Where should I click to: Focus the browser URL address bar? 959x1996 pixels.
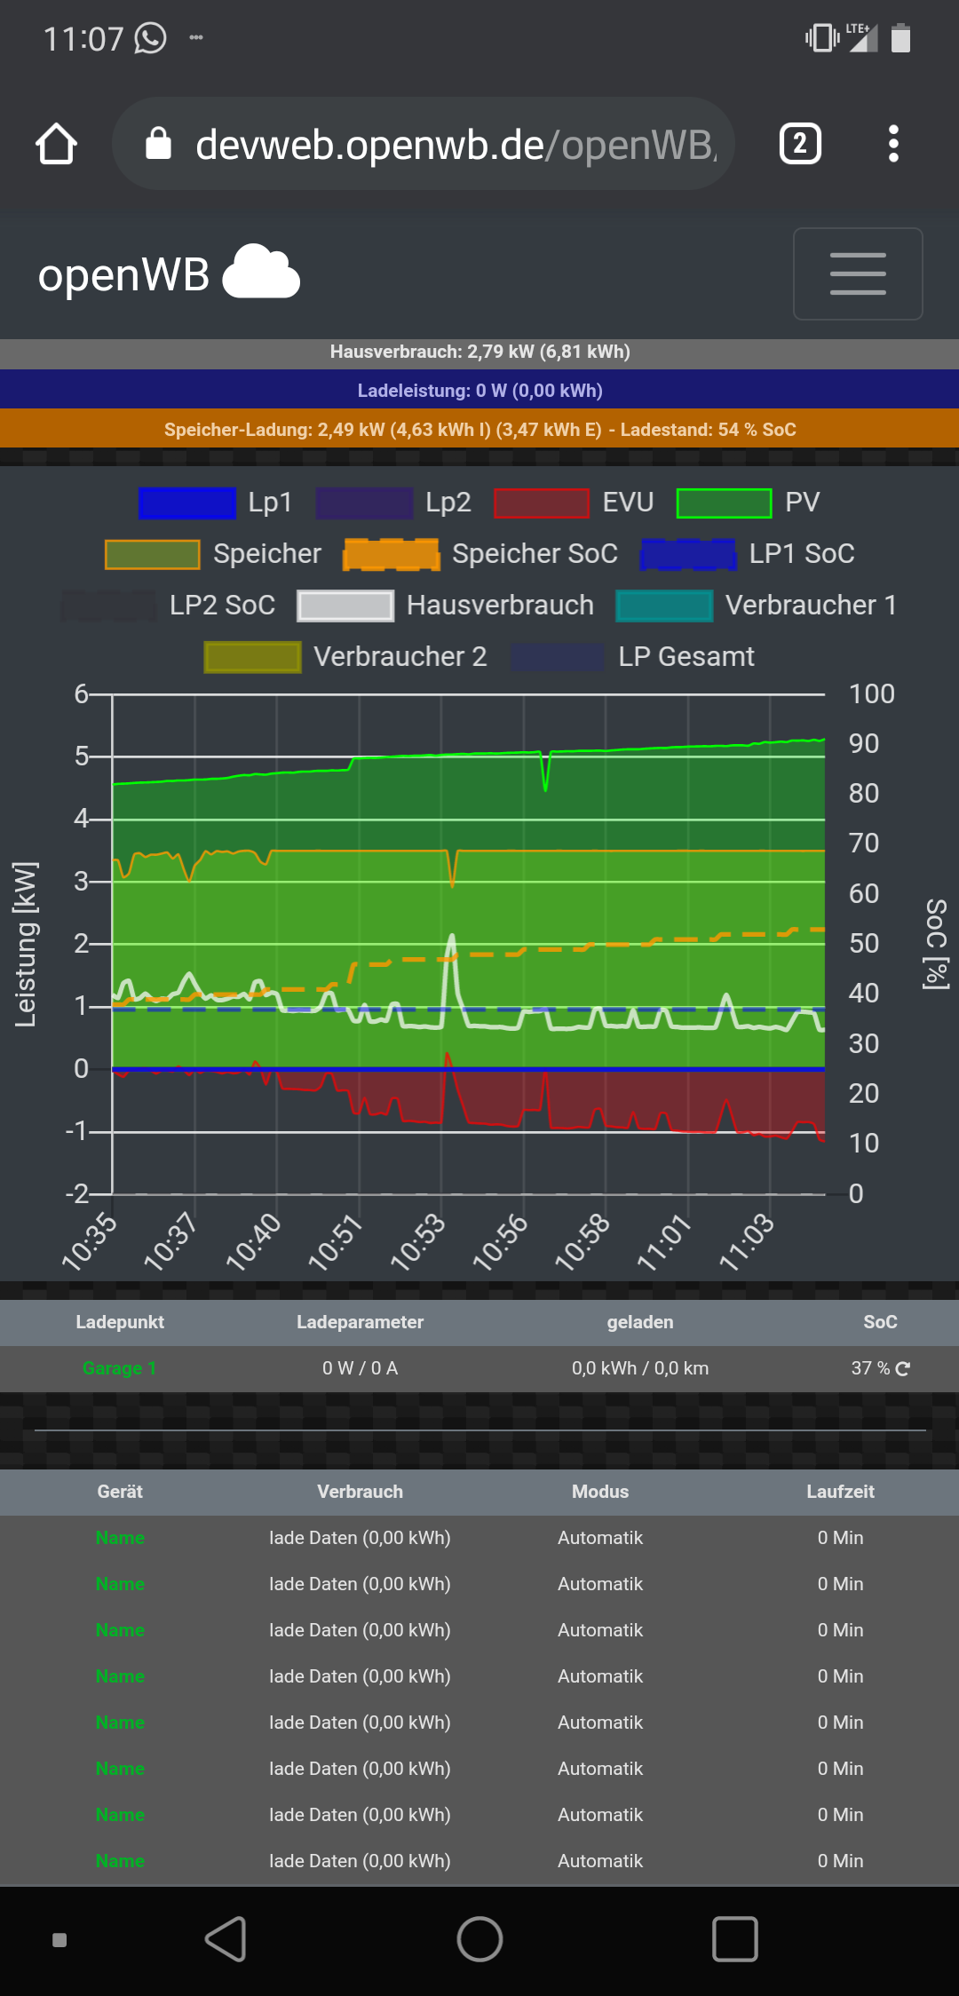(x=453, y=144)
